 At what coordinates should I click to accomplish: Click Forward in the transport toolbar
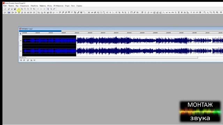[31, 12]
